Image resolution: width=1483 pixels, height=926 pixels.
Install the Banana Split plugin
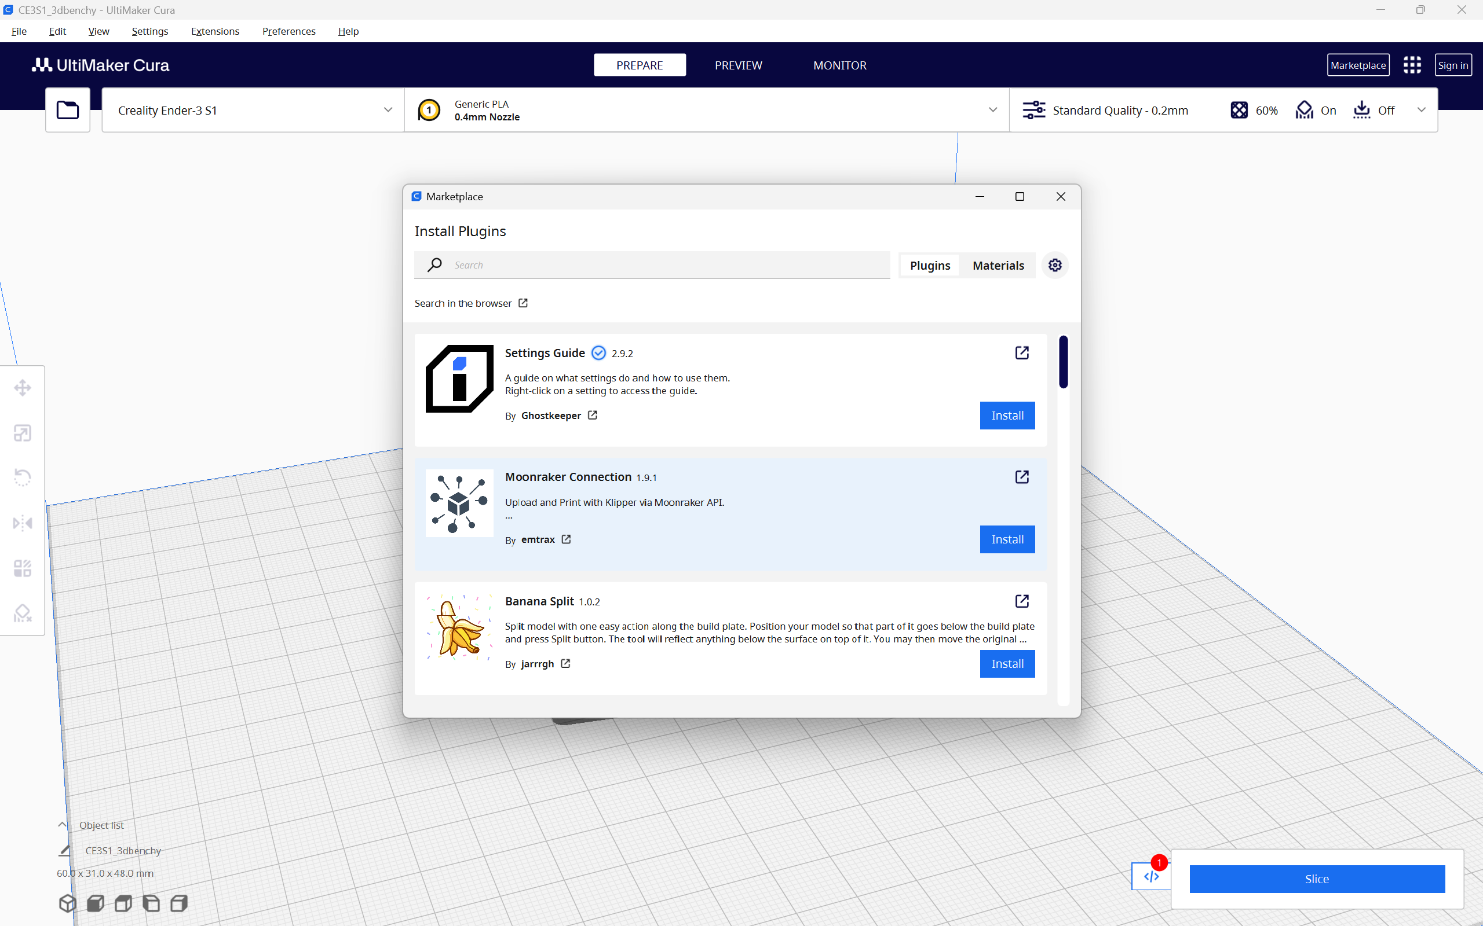1007,664
